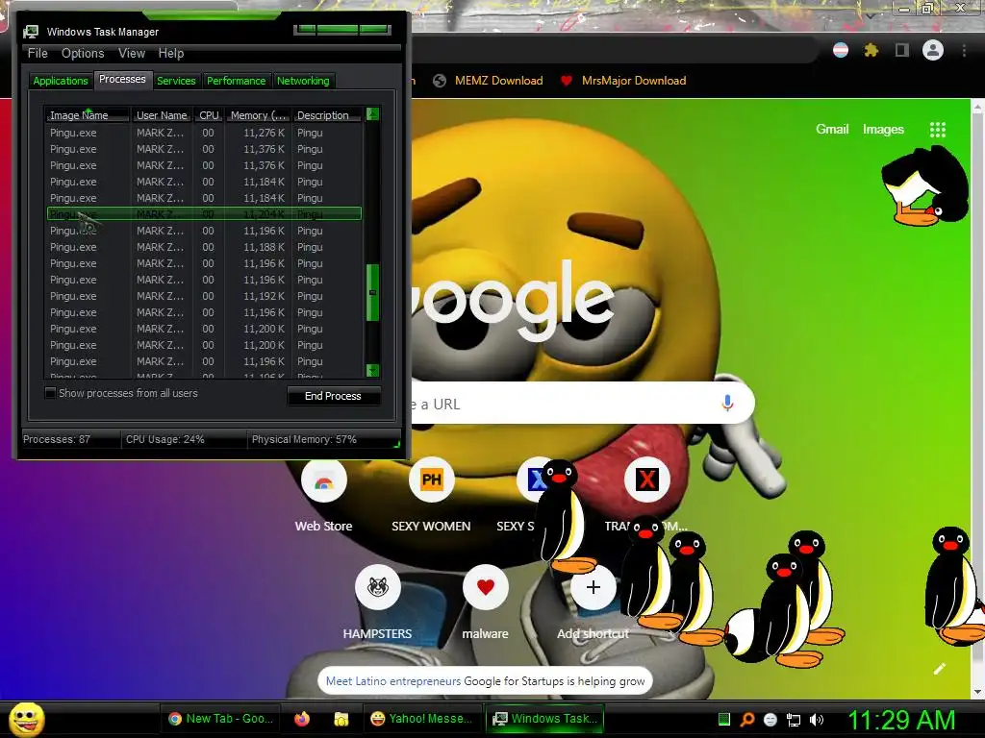This screenshot has height=738, width=985.
Task: Click the green CPU meter tray icon
Action: point(723,719)
